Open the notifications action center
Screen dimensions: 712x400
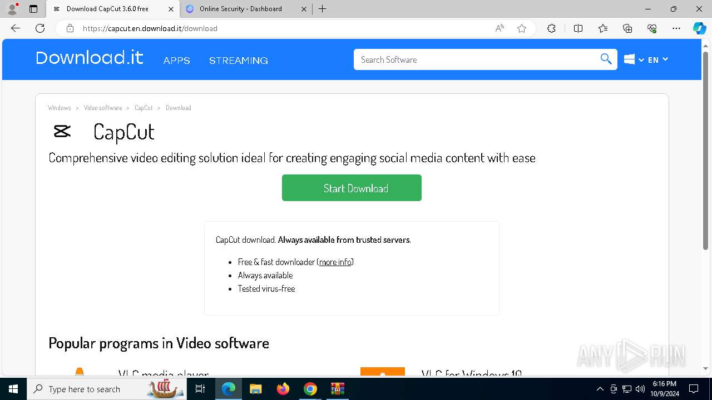[x=694, y=389]
